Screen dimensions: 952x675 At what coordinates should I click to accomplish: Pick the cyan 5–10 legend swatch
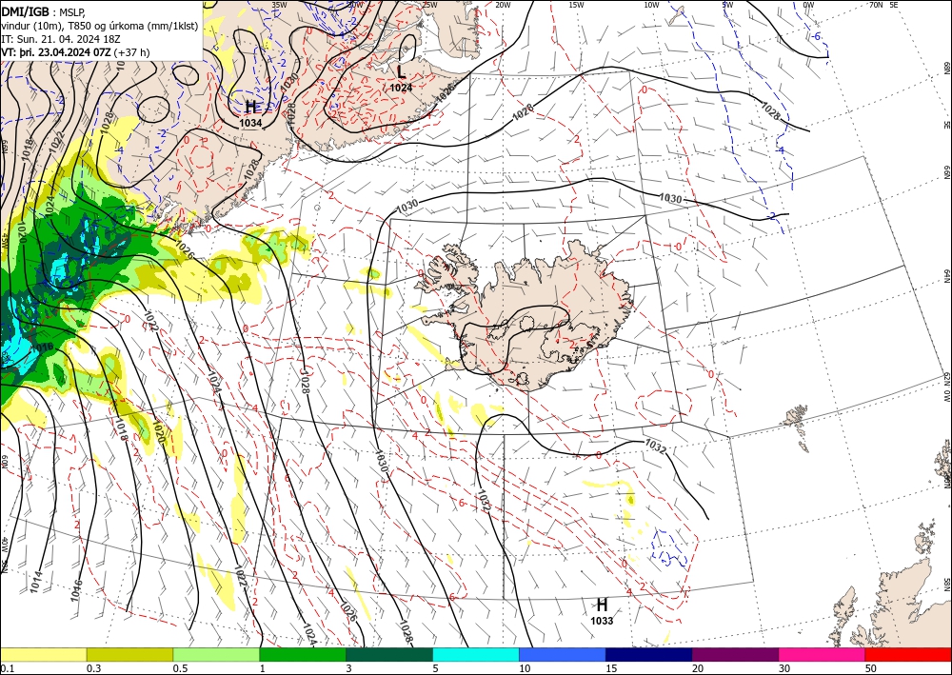click(x=476, y=654)
